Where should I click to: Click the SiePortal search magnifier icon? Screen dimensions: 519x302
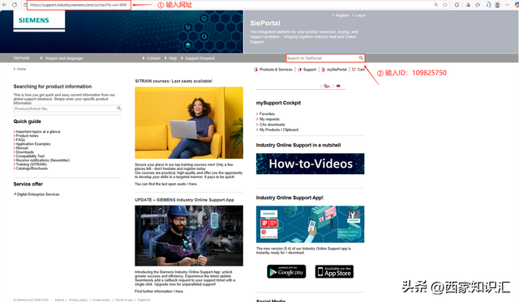click(361, 57)
